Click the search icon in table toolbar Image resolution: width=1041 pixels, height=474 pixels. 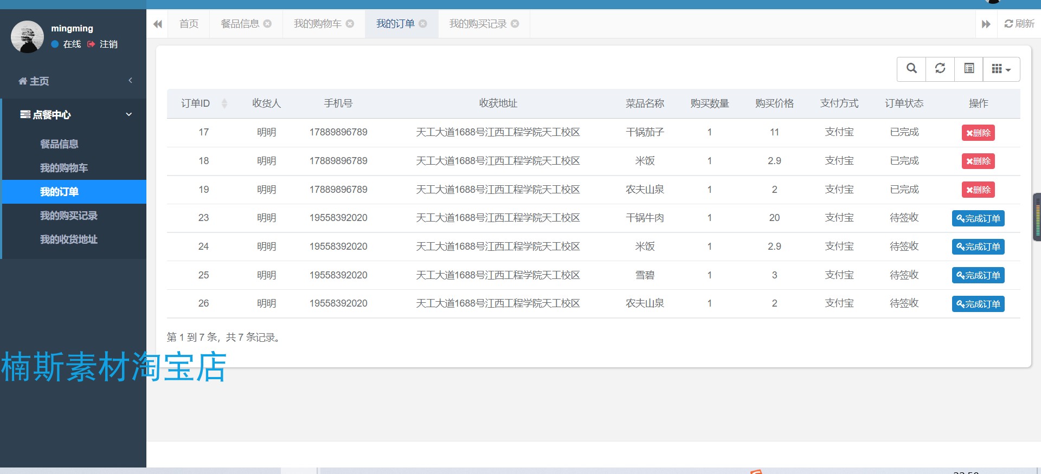pos(911,69)
